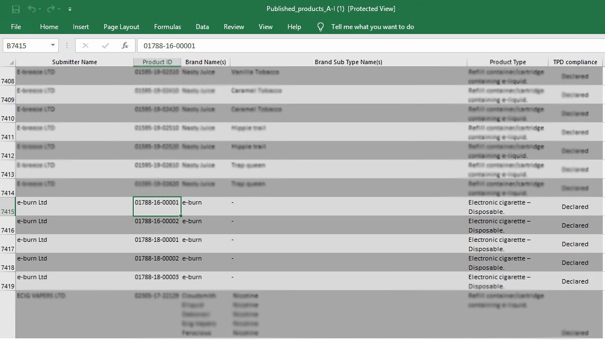The width and height of the screenshot is (605, 340).
Task: Open the View tab
Action: 265,27
